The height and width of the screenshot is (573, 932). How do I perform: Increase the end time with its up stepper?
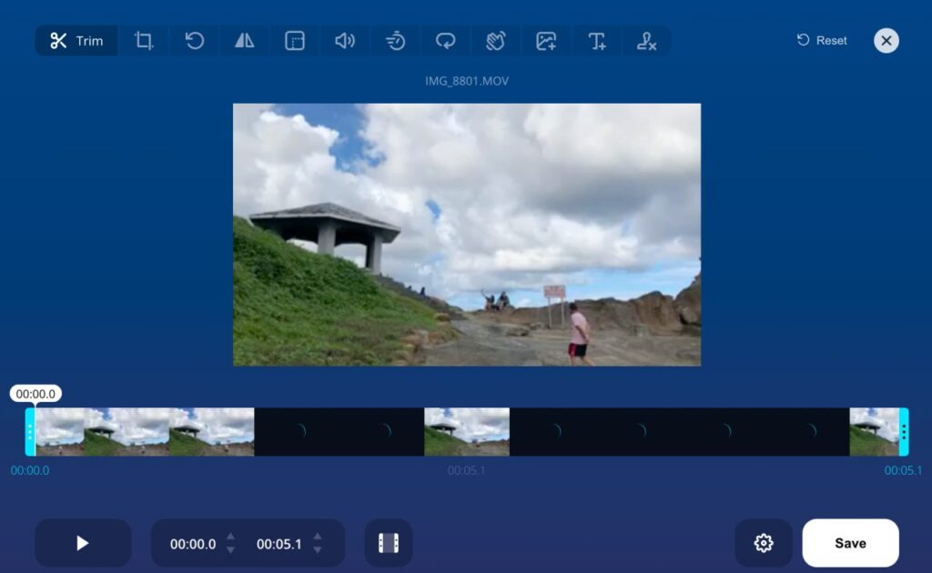click(318, 538)
